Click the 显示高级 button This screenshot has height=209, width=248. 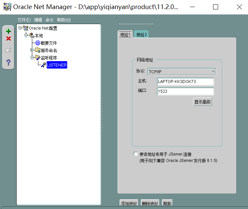pyautogui.click(x=202, y=102)
